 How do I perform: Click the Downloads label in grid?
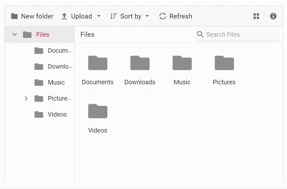140,82
